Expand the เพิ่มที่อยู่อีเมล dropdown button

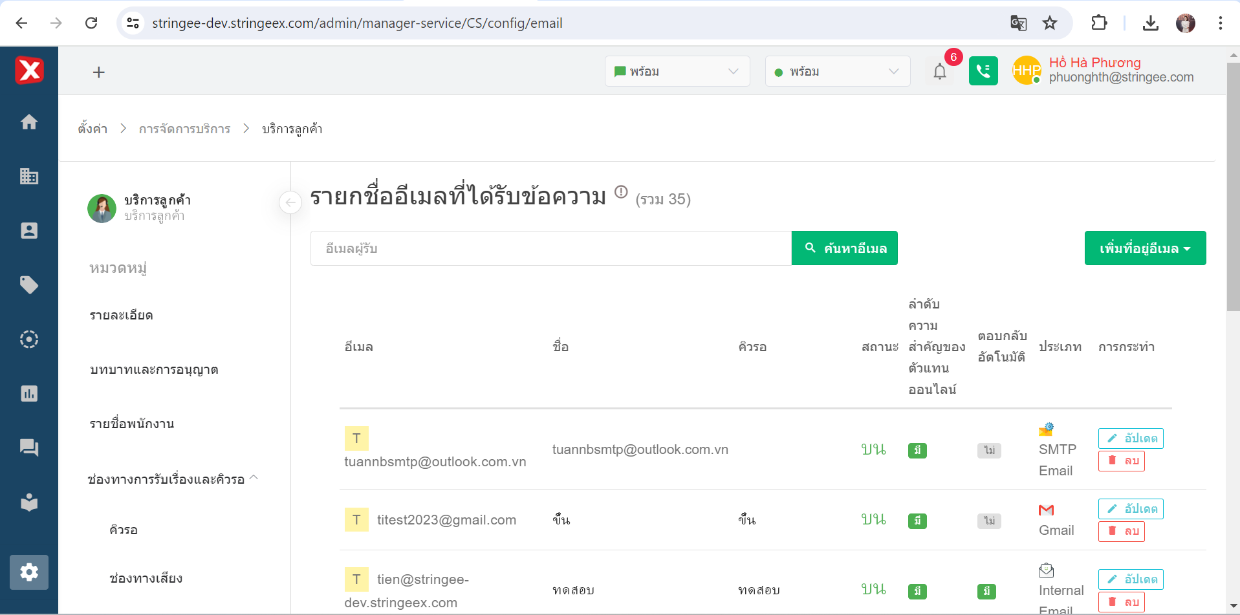tap(1144, 248)
